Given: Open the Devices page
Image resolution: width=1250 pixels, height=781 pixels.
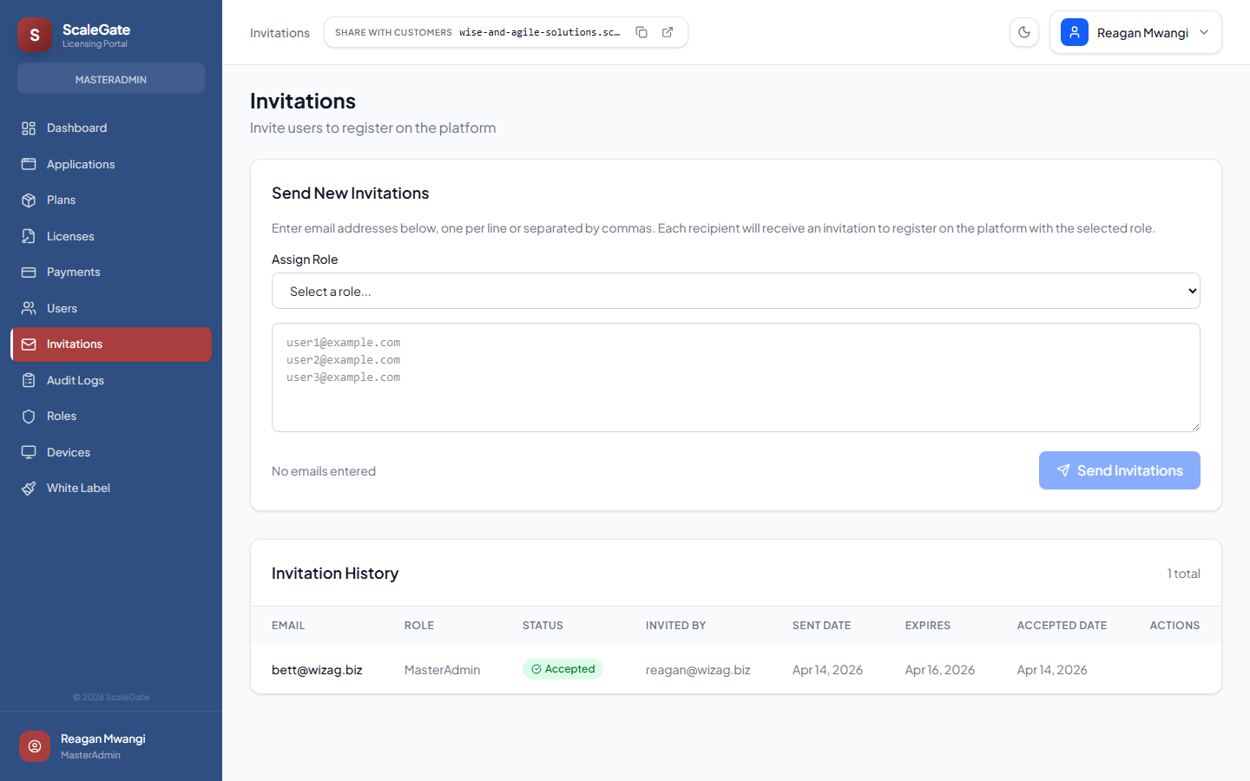Looking at the screenshot, I should coord(68,452).
